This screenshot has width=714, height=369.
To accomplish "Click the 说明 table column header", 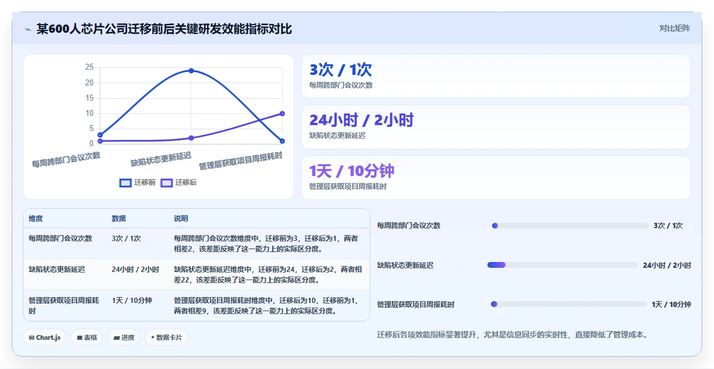I will point(181,219).
